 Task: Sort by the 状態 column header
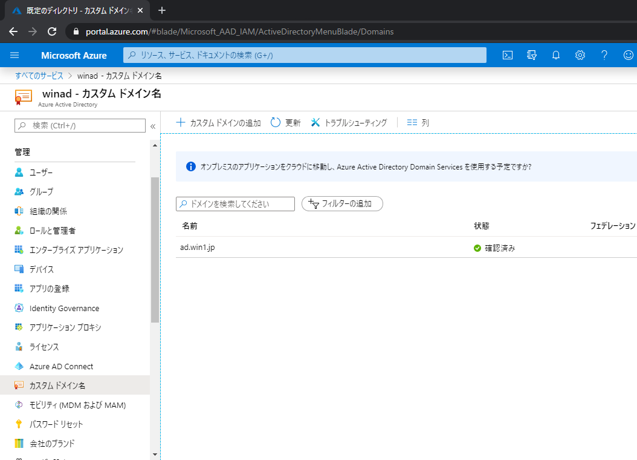pos(482,226)
